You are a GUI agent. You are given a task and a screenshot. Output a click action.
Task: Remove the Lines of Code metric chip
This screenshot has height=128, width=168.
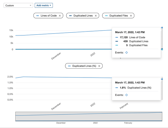coord(60,16)
